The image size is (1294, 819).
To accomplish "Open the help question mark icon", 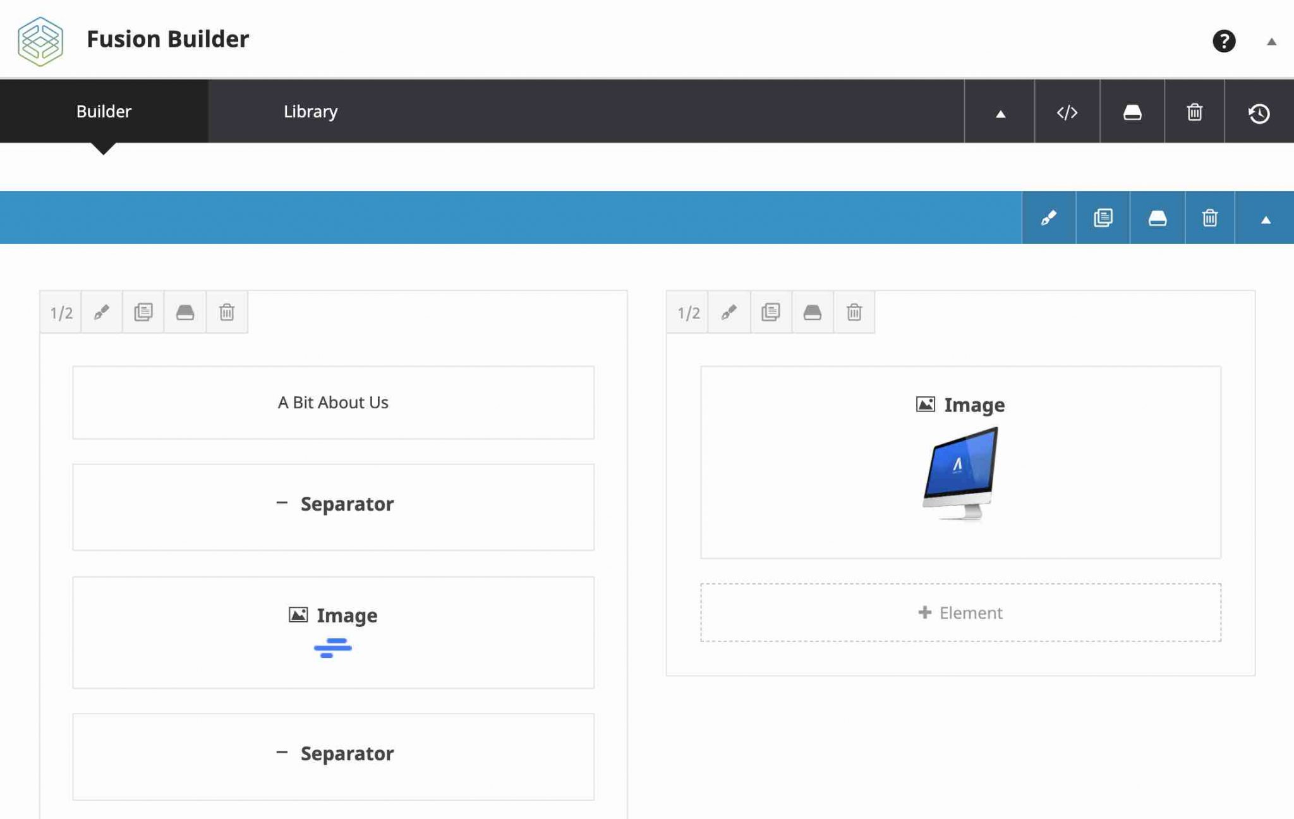I will pyautogui.click(x=1224, y=41).
